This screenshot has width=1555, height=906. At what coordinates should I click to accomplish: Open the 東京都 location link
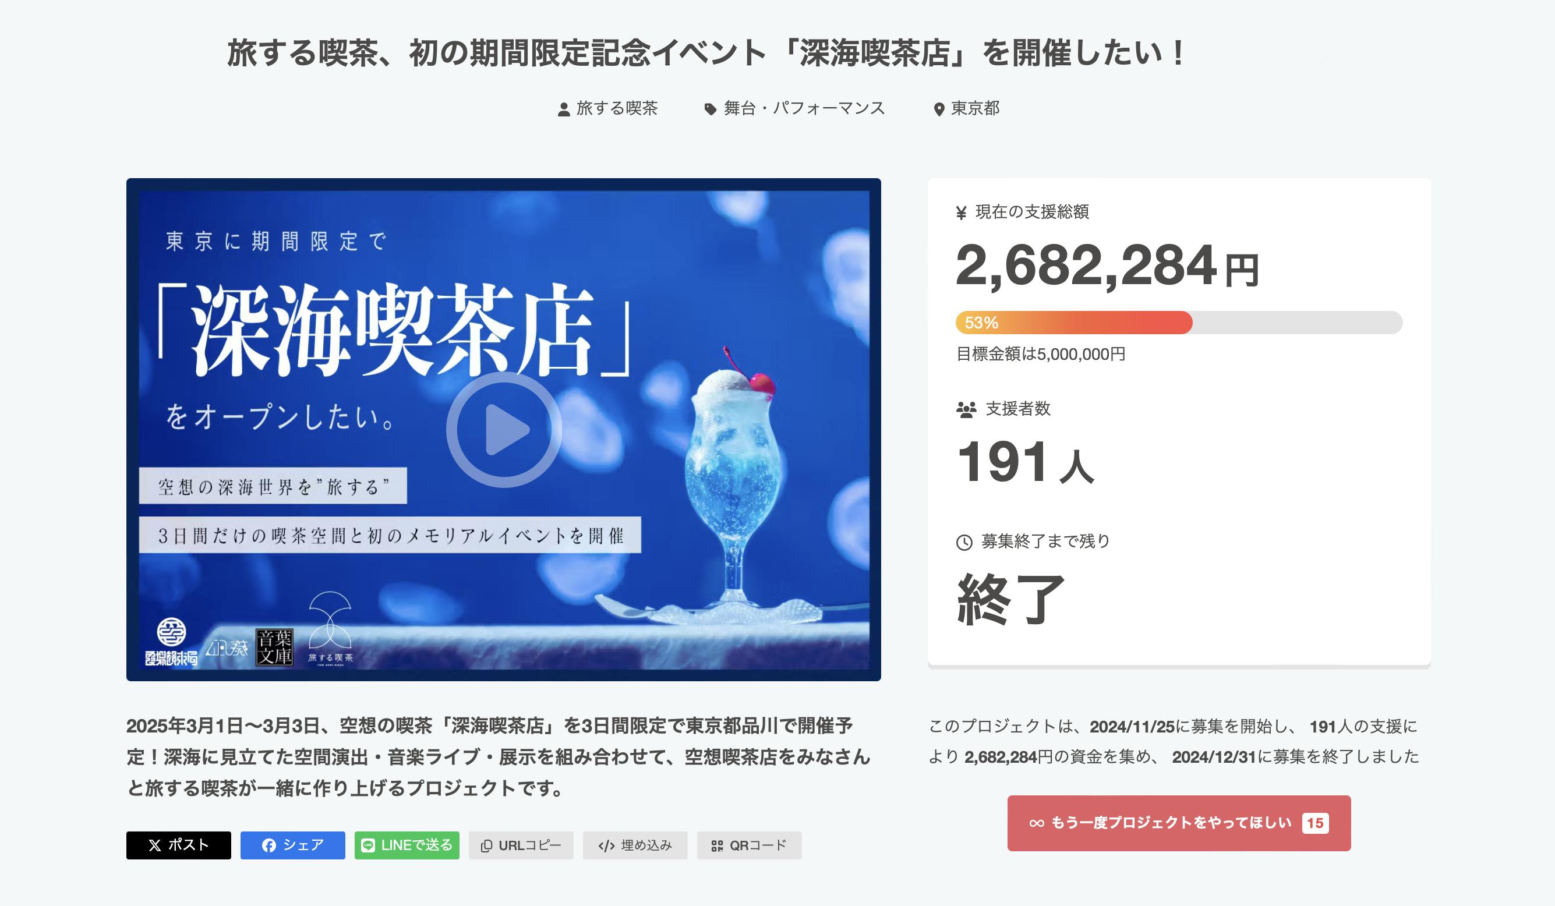point(975,108)
